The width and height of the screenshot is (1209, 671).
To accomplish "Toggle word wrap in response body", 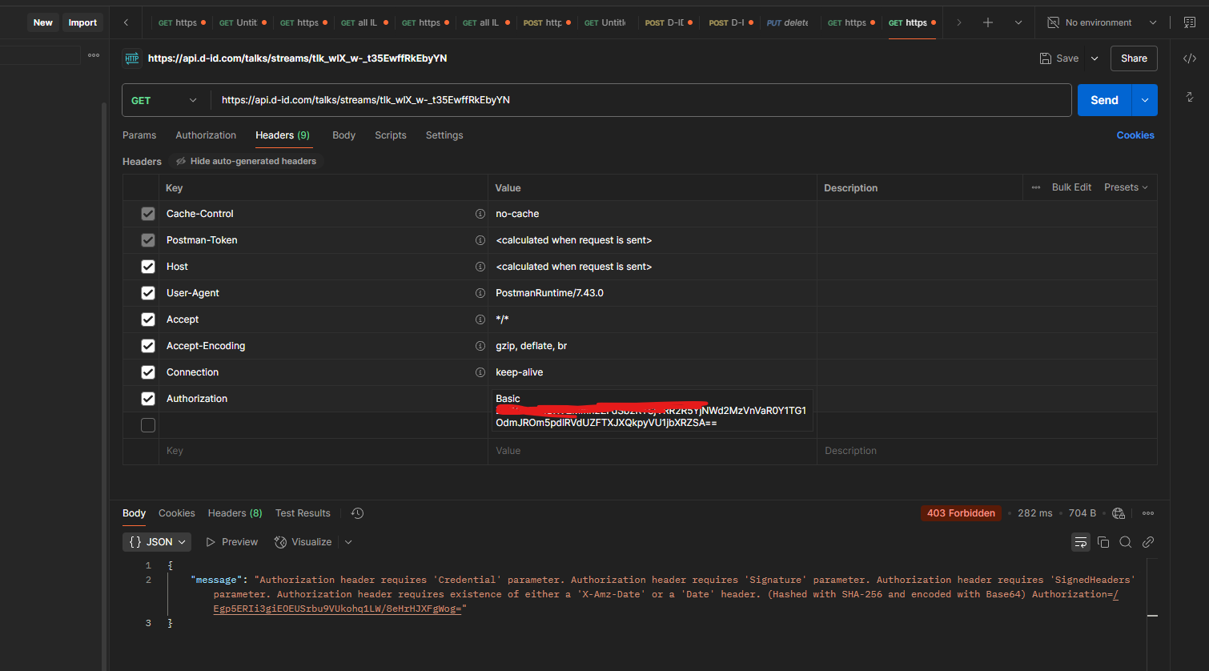I will (1081, 542).
